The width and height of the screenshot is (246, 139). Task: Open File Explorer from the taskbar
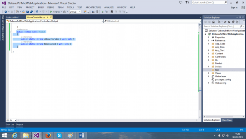coord(26,136)
